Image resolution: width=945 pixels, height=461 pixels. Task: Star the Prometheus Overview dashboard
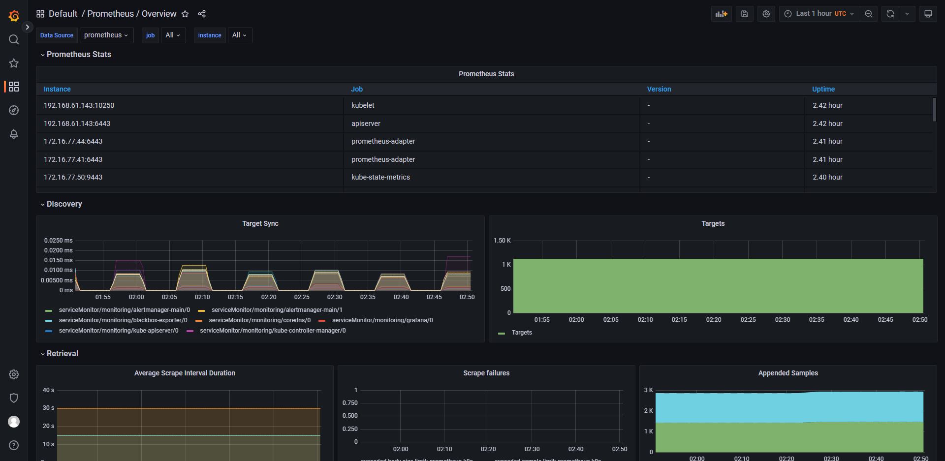pos(185,14)
